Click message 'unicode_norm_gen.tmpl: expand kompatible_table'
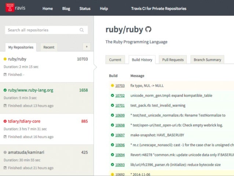234x176 pixels. pos(171,96)
